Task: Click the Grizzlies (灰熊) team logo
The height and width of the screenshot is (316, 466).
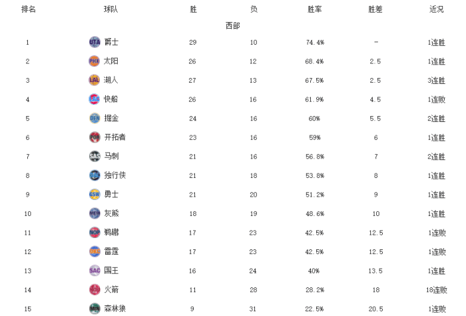Action: 95,213
